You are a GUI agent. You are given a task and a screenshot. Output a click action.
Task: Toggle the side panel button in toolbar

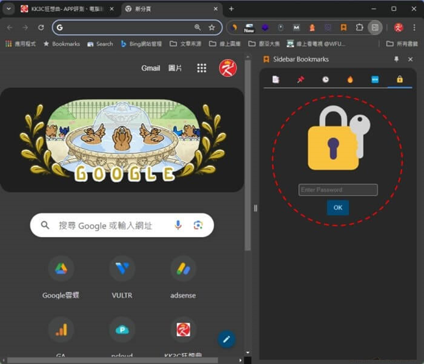[375, 27]
